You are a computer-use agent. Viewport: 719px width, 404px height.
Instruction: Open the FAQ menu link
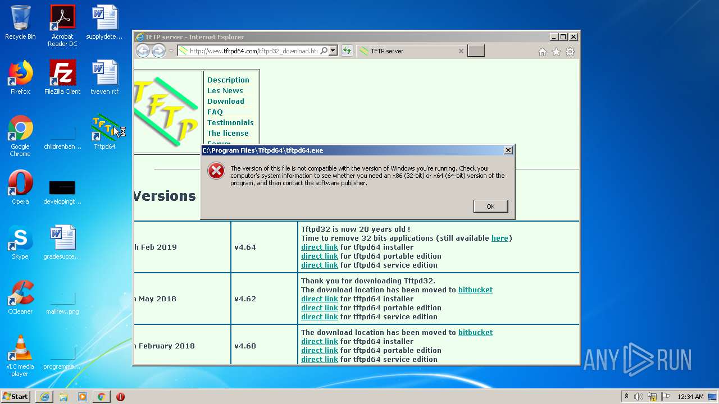point(215,112)
